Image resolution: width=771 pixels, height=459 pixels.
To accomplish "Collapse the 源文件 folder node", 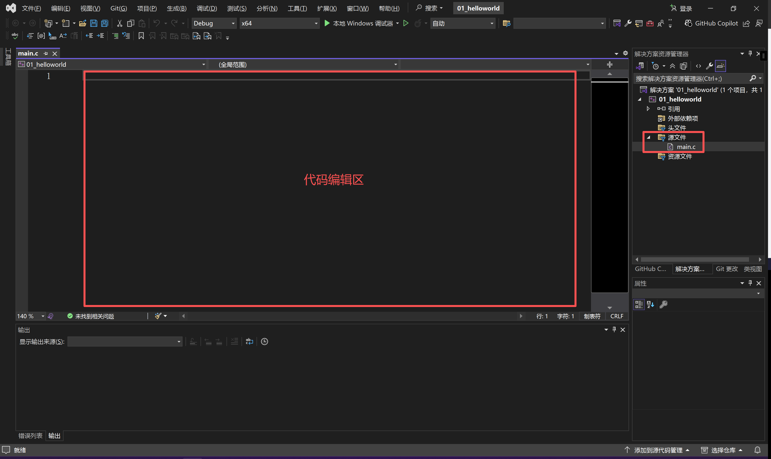I will (x=649, y=137).
